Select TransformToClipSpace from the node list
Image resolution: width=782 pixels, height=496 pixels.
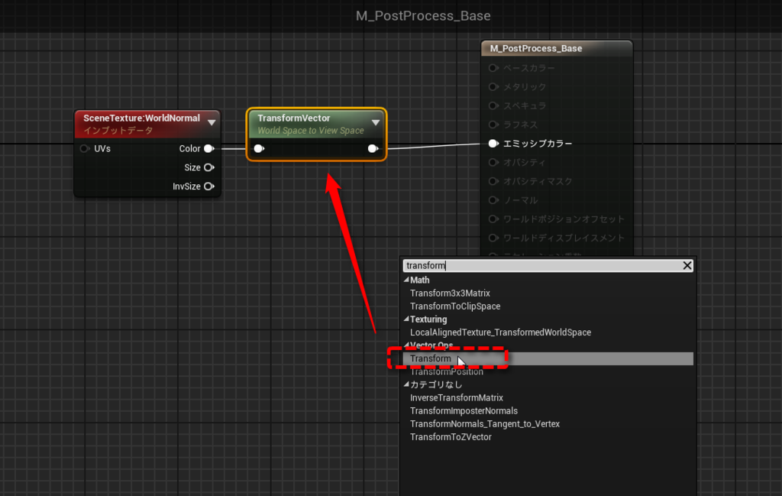pyautogui.click(x=455, y=306)
